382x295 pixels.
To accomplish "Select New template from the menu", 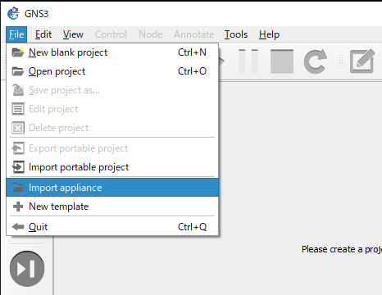I will pos(112,206).
